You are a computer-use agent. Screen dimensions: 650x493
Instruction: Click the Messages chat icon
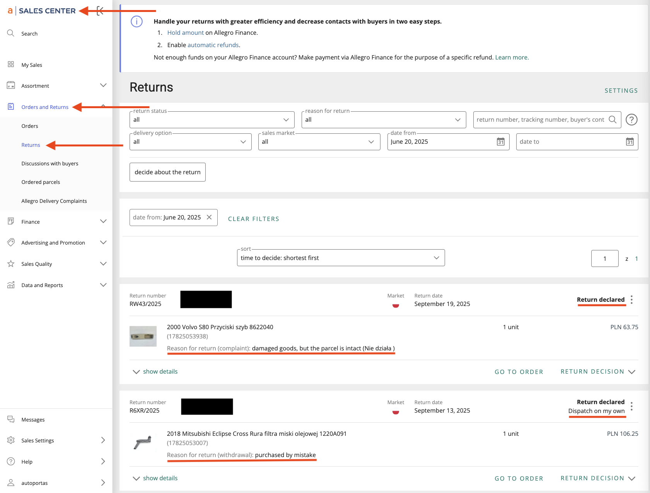tap(11, 420)
